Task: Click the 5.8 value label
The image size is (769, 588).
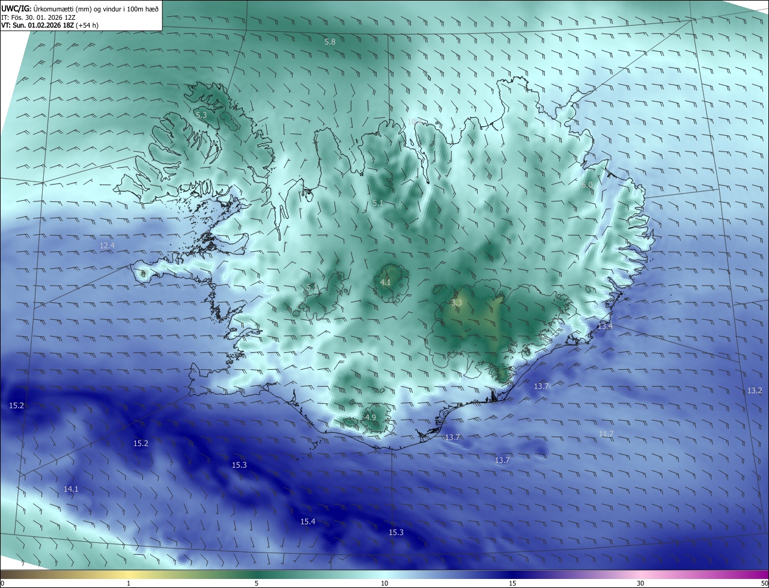Action: 330,42
